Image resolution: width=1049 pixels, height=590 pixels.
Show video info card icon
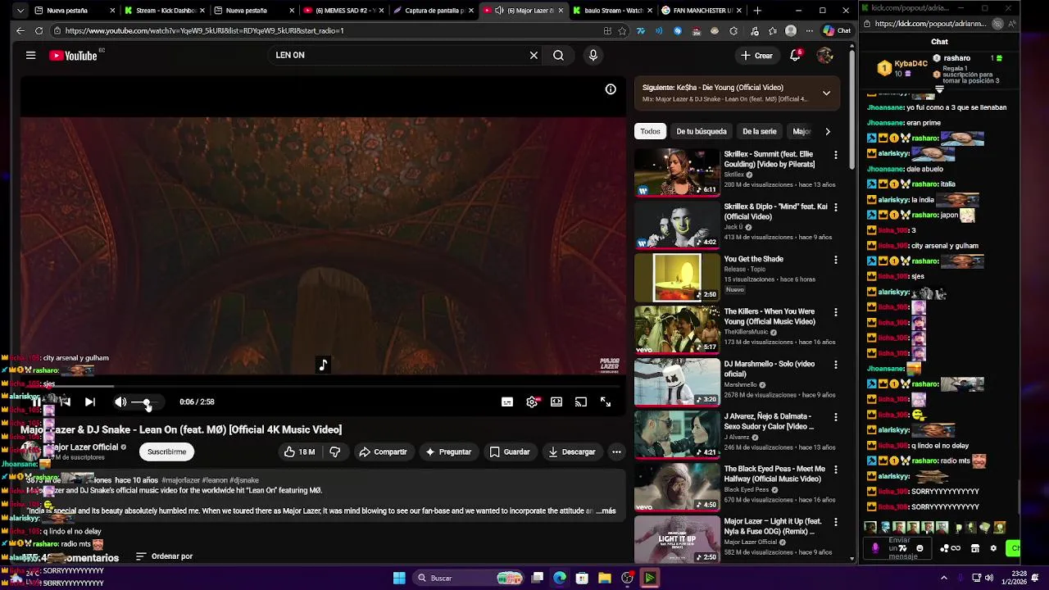[611, 89]
